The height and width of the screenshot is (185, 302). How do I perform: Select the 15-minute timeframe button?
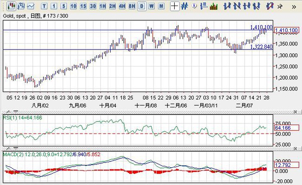(x=83, y=7)
